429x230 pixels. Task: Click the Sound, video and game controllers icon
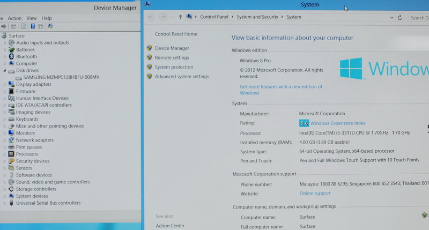click(x=11, y=182)
